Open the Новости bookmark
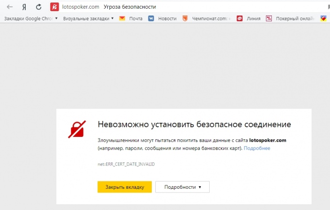Image resolution: width=330 pixels, height=210 pixels. [167, 18]
